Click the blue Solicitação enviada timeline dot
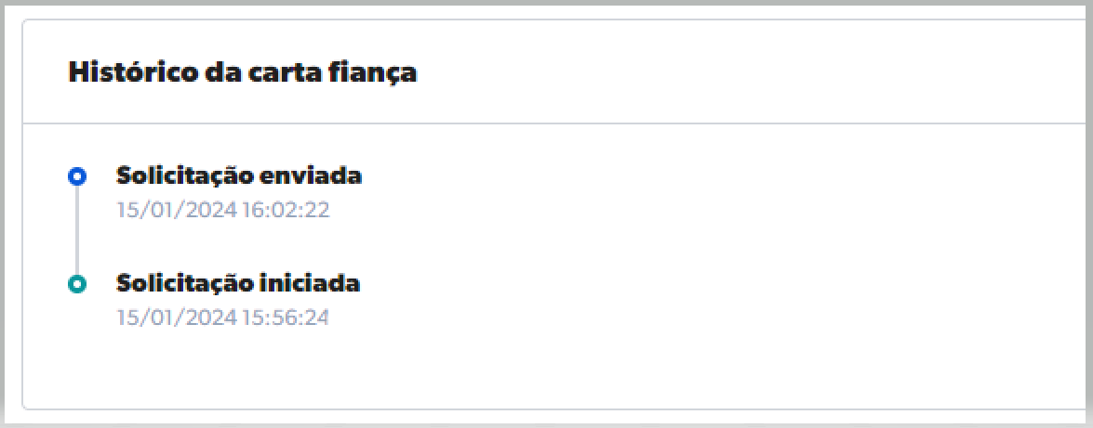 [x=77, y=175]
